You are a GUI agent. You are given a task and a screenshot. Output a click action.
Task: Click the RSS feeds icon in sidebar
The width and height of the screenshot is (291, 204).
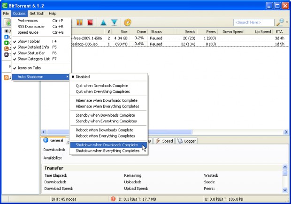(6, 77)
